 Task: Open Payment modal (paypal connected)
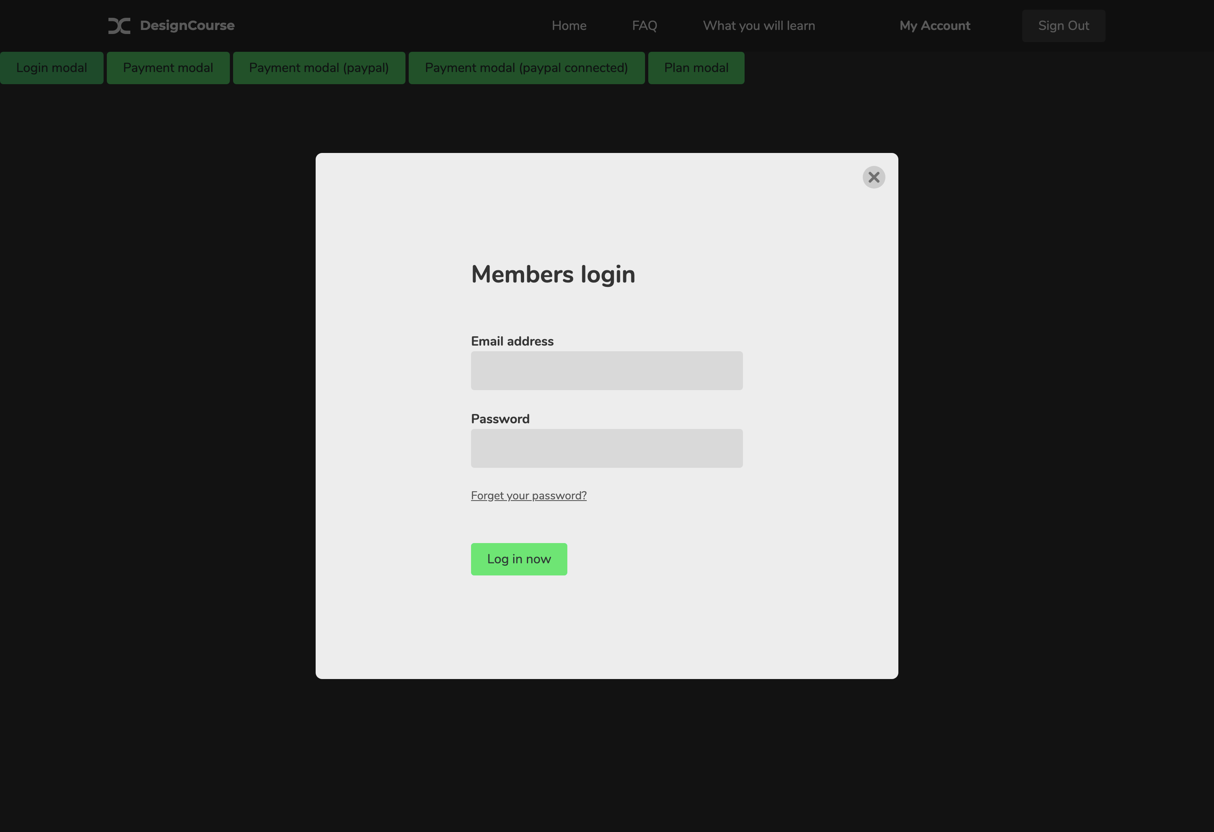pyautogui.click(x=526, y=68)
